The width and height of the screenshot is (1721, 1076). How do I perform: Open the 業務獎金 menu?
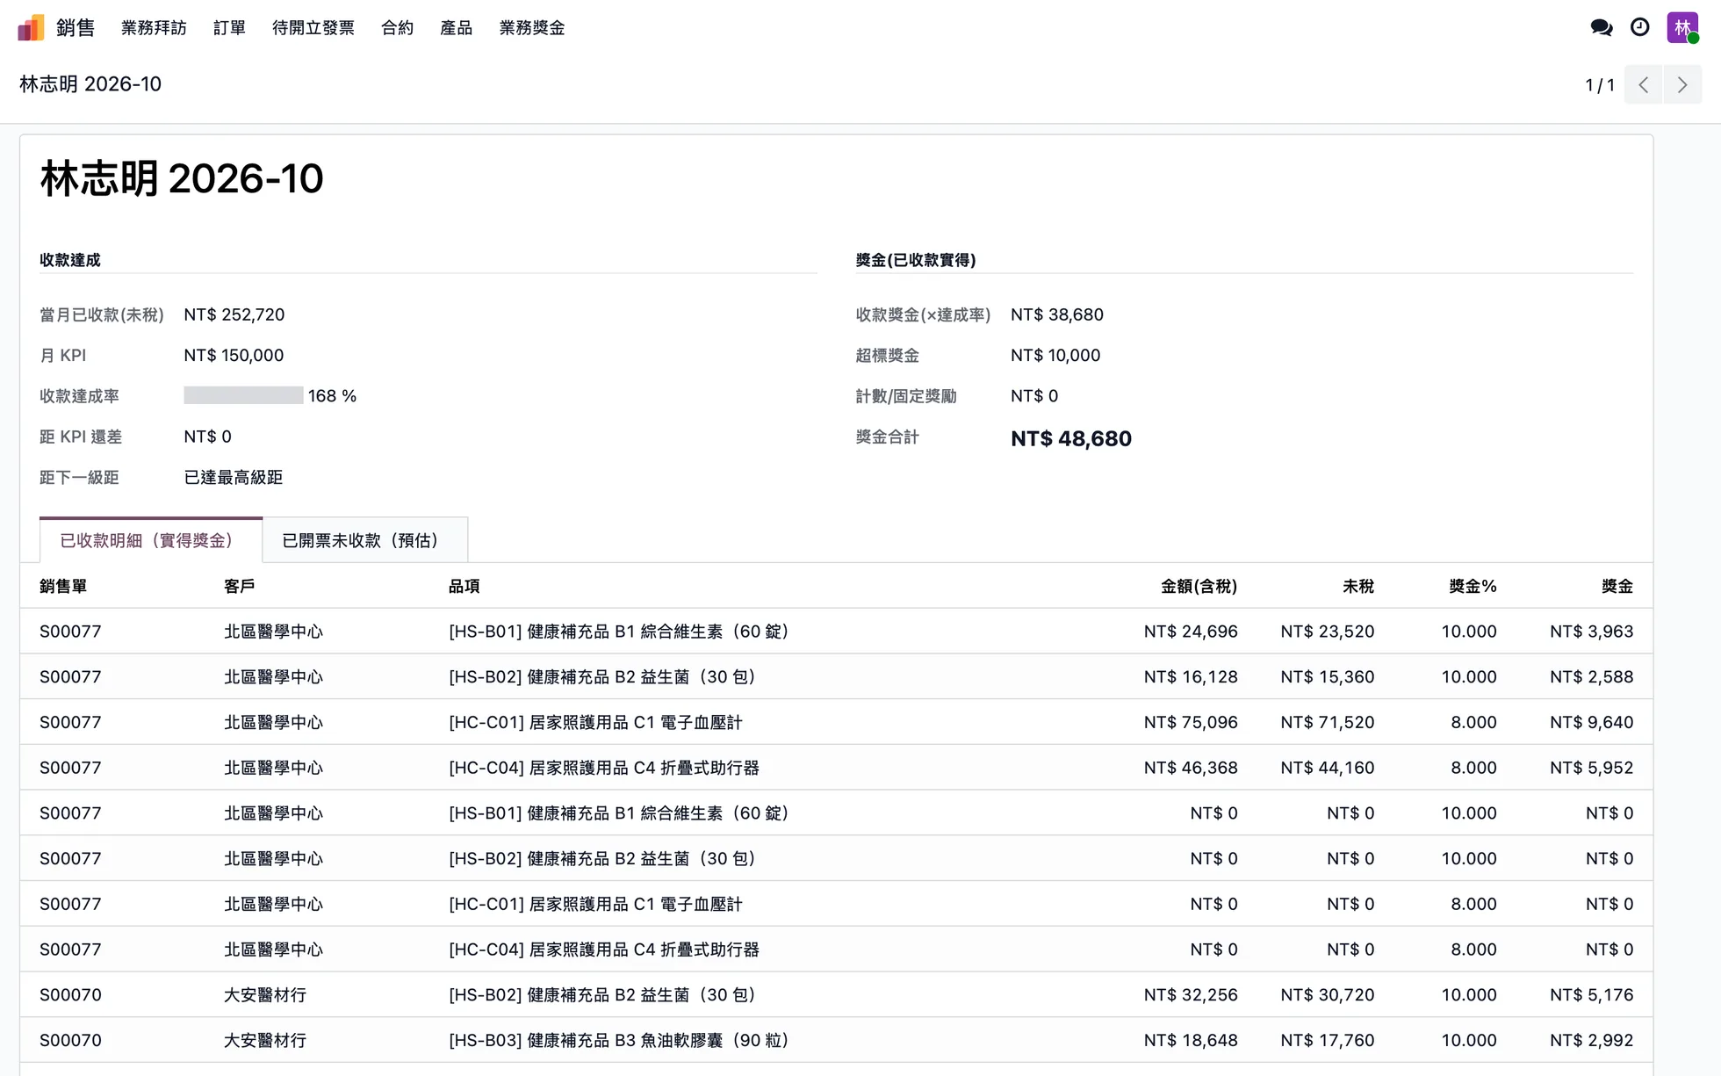[x=532, y=28]
